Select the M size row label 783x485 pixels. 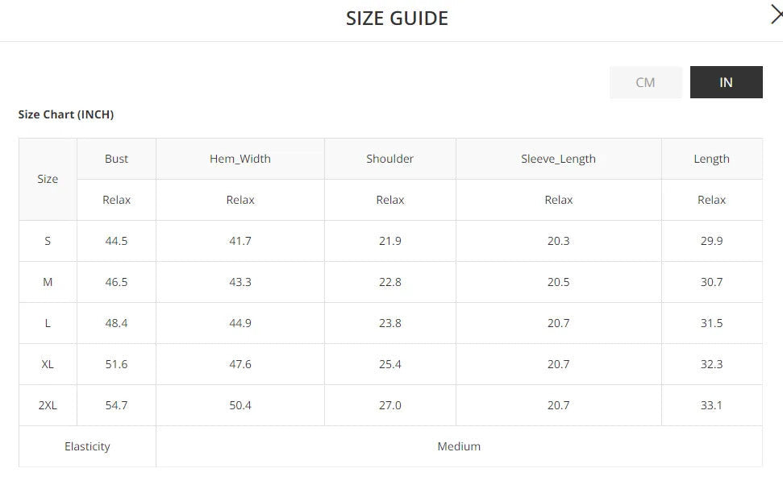(x=48, y=282)
